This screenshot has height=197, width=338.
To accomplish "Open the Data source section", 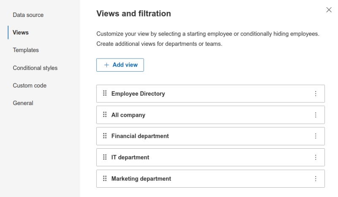I will (x=28, y=15).
